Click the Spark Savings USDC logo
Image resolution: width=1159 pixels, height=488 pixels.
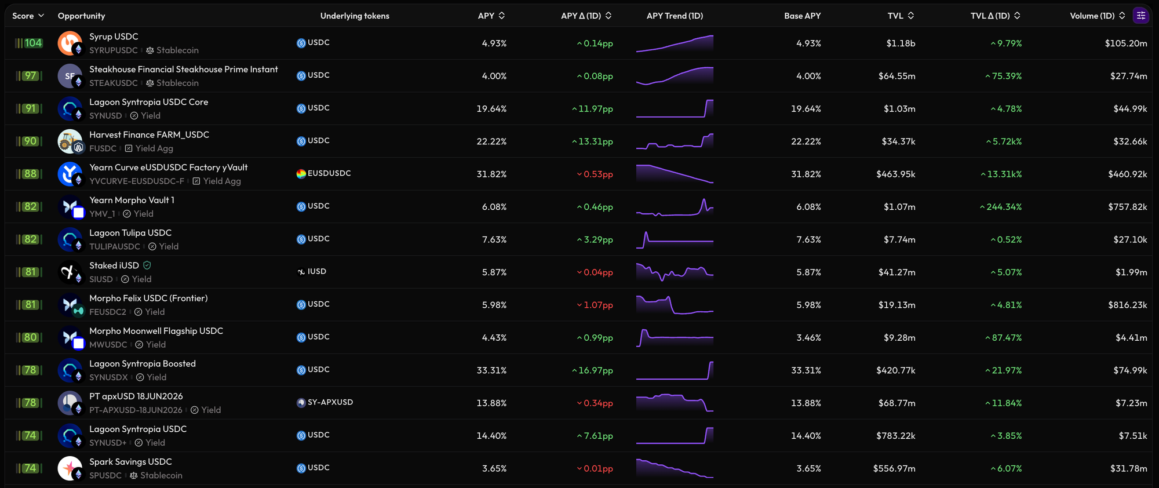click(70, 469)
